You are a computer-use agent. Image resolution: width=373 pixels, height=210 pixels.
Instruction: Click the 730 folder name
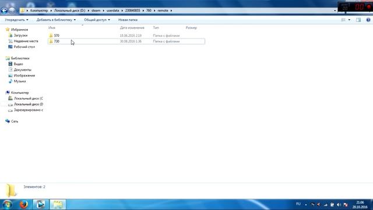tap(57, 41)
